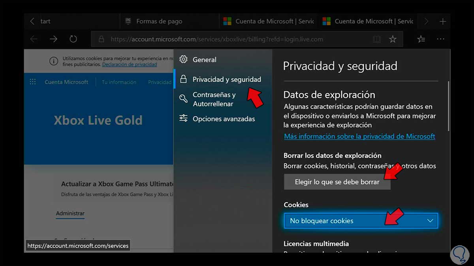Open reading view book icon
474x266 pixels.
376,39
